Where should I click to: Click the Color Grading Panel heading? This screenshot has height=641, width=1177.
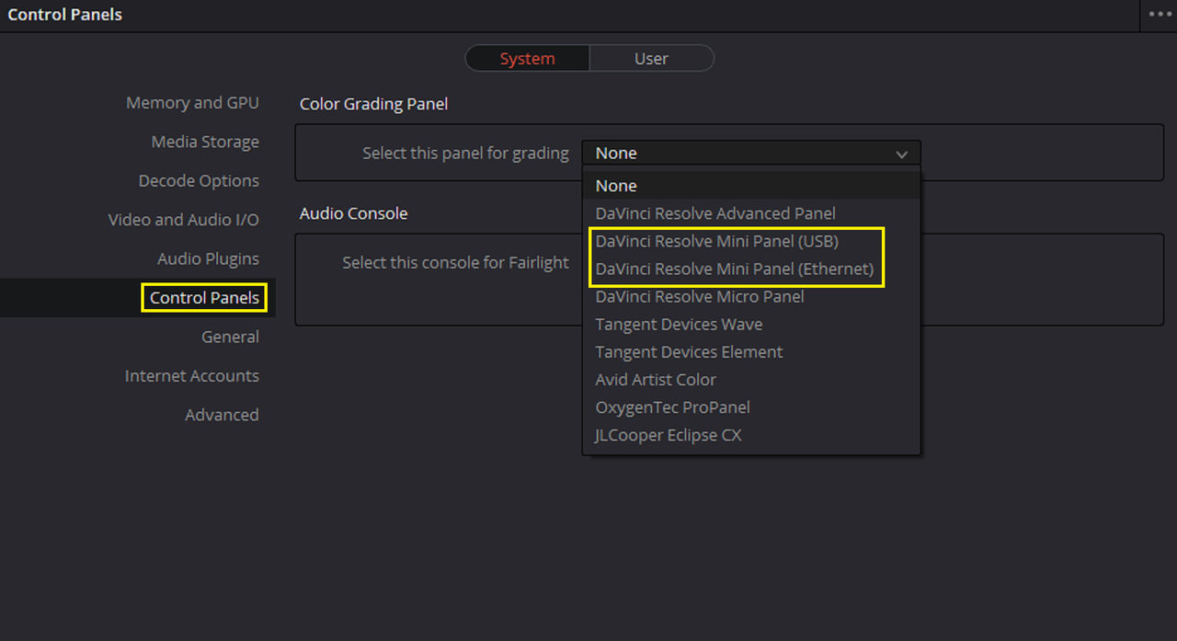point(373,104)
